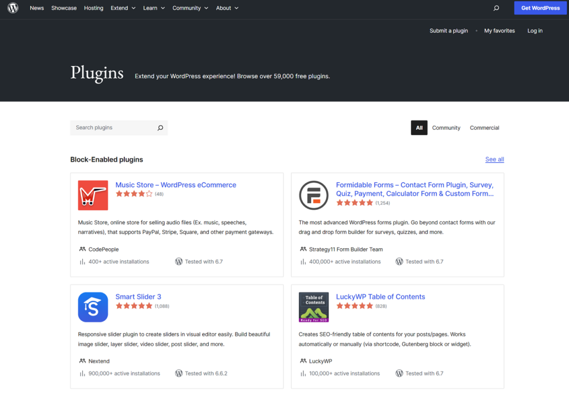The height and width of the screenshot is (403, 569).
Task: Click the WordPress badge next to Tested with 6.7 on Music Store
Action: tap(179, 261)
